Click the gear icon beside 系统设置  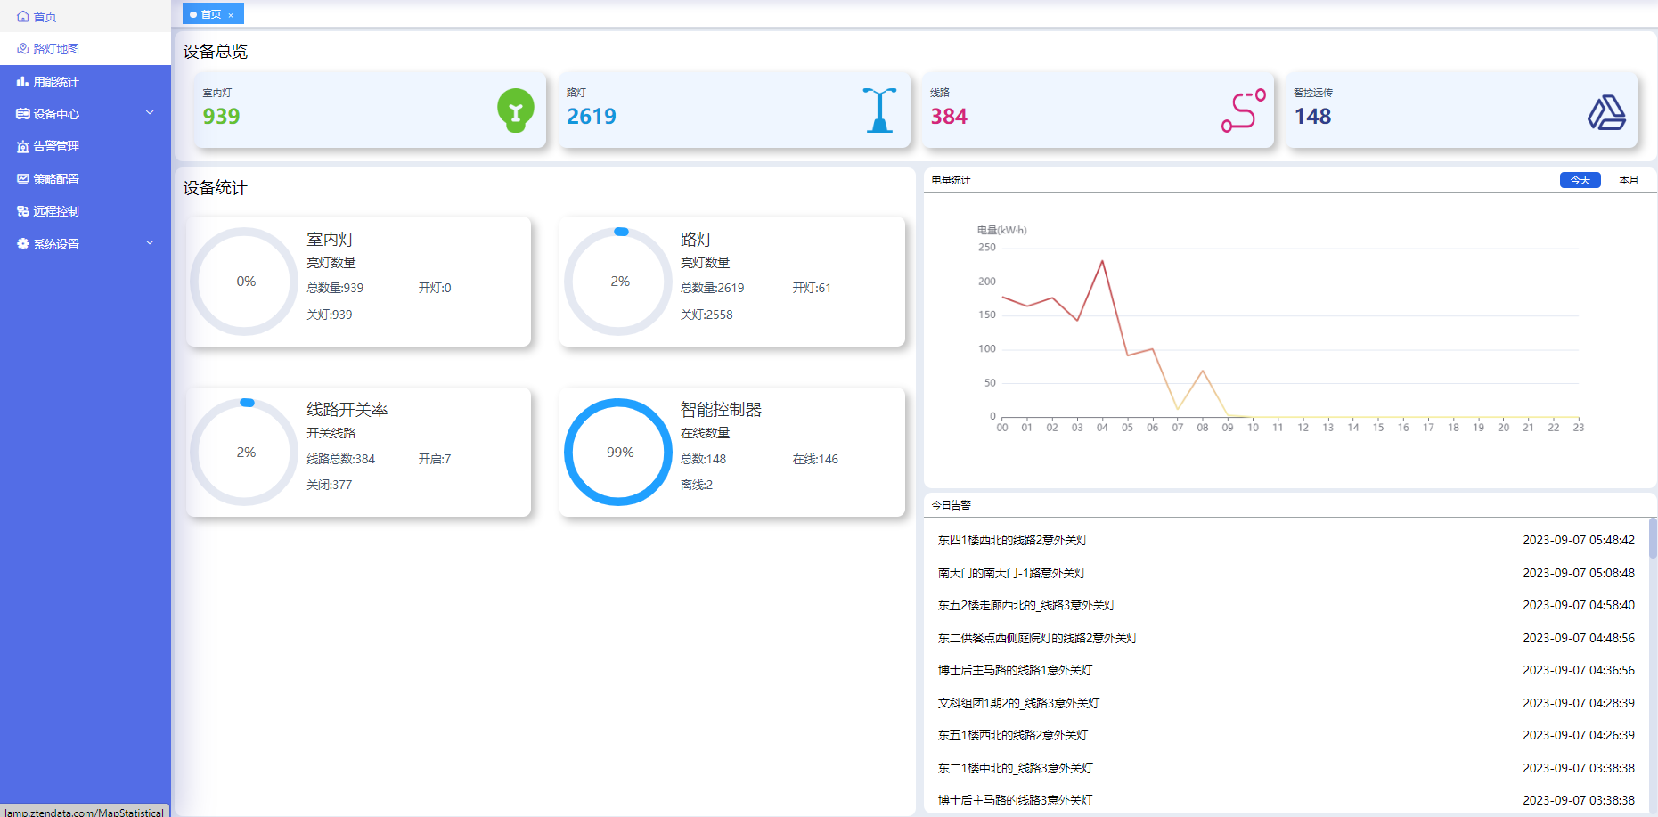click(x=23, y=244)
